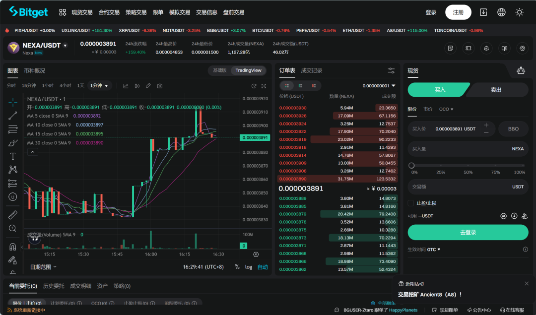Select the market order tab
The height and width of the screenshot is (315, 536).
coord(428,109)
